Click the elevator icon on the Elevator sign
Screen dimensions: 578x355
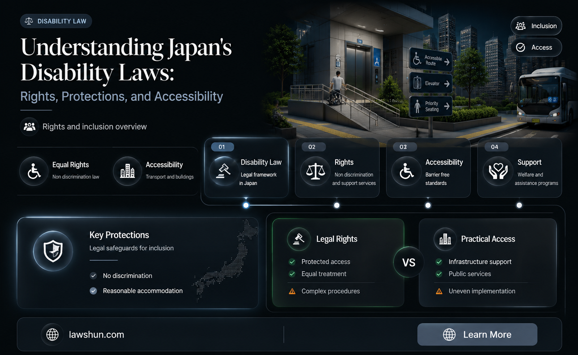417,83
